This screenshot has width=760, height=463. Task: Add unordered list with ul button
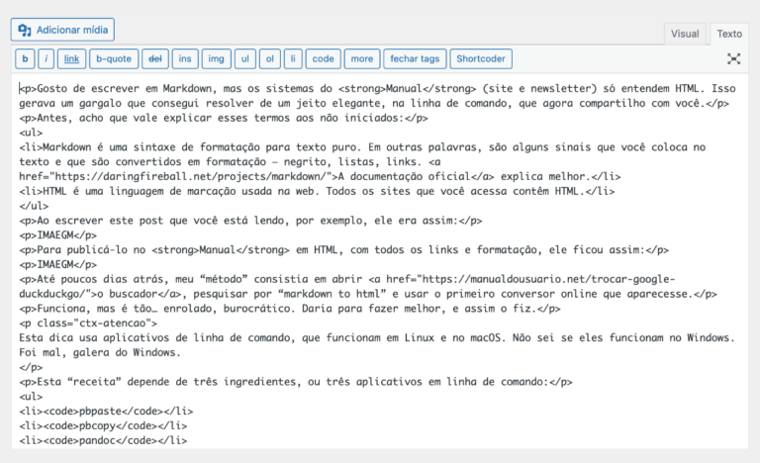245,58
